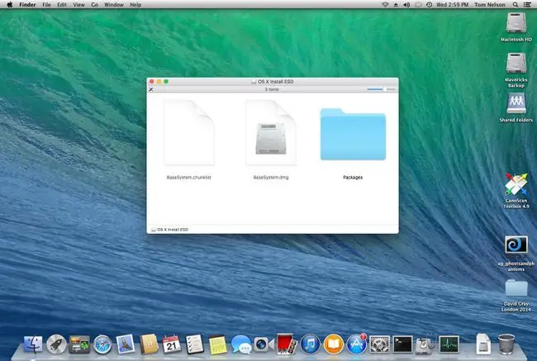Click the Wed 2:59 PM clock
Viewport: 537px width, 361px height.
pos(452,5)
